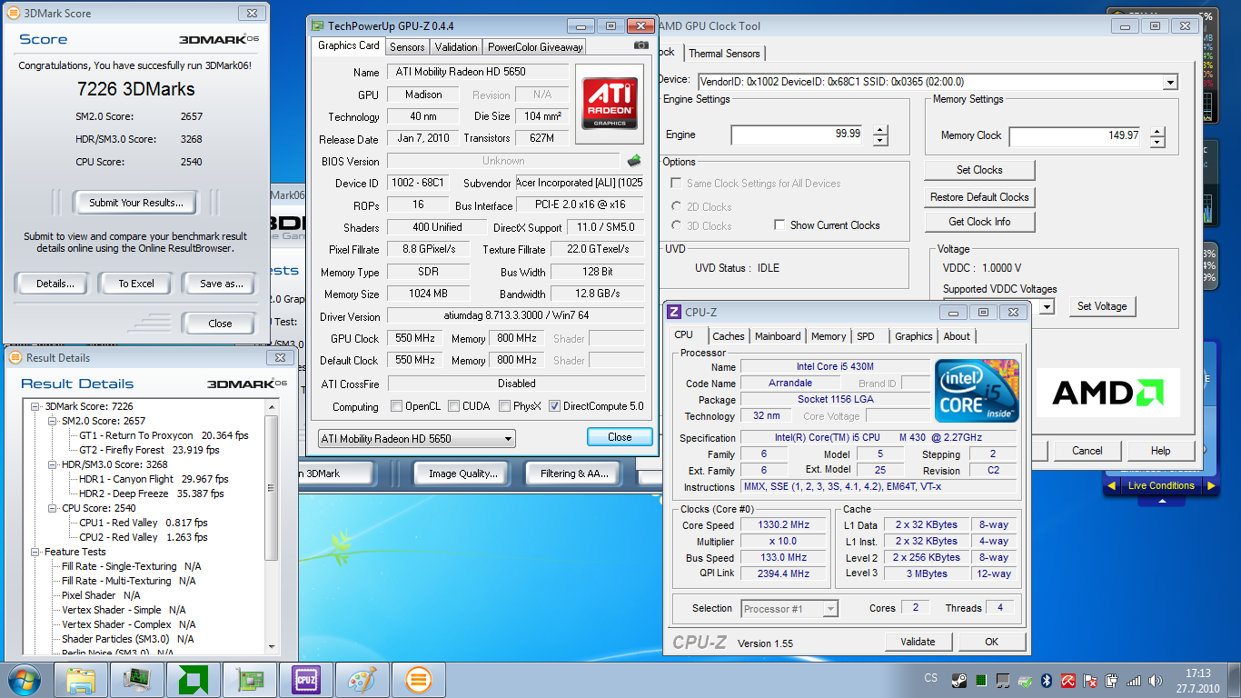Viewport: 1241px width, 698px height.
Task: Switch to CPU-Z taskbar icon
Action: pyautogui.click(x=306, y=679)
